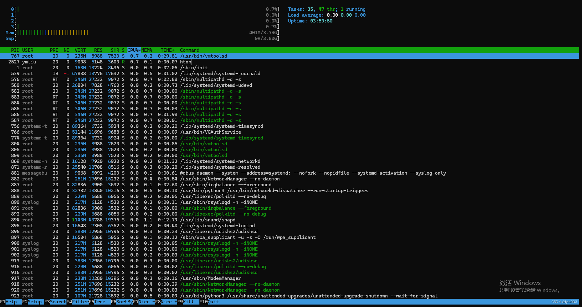This screenshot has width=582, height=307.
Task: Select the htop process row
Action: pos(289,62)
